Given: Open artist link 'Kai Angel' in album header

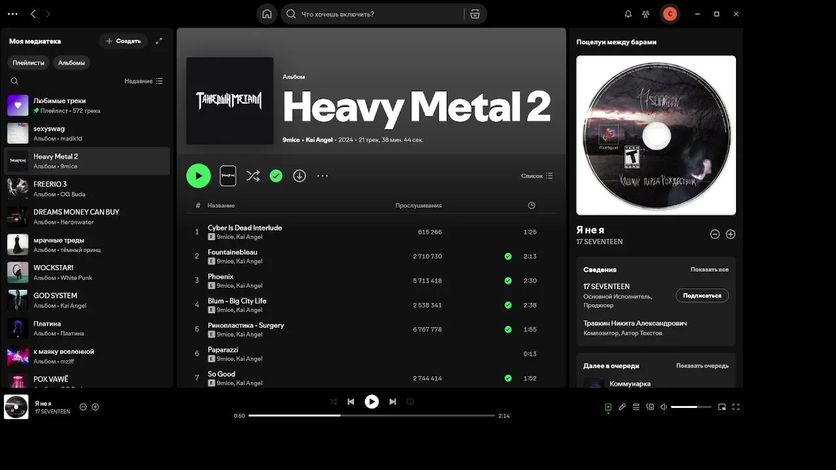Looking at the screenshot, I should (319, 140).
